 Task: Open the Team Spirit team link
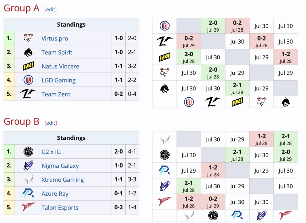[57, 52]
